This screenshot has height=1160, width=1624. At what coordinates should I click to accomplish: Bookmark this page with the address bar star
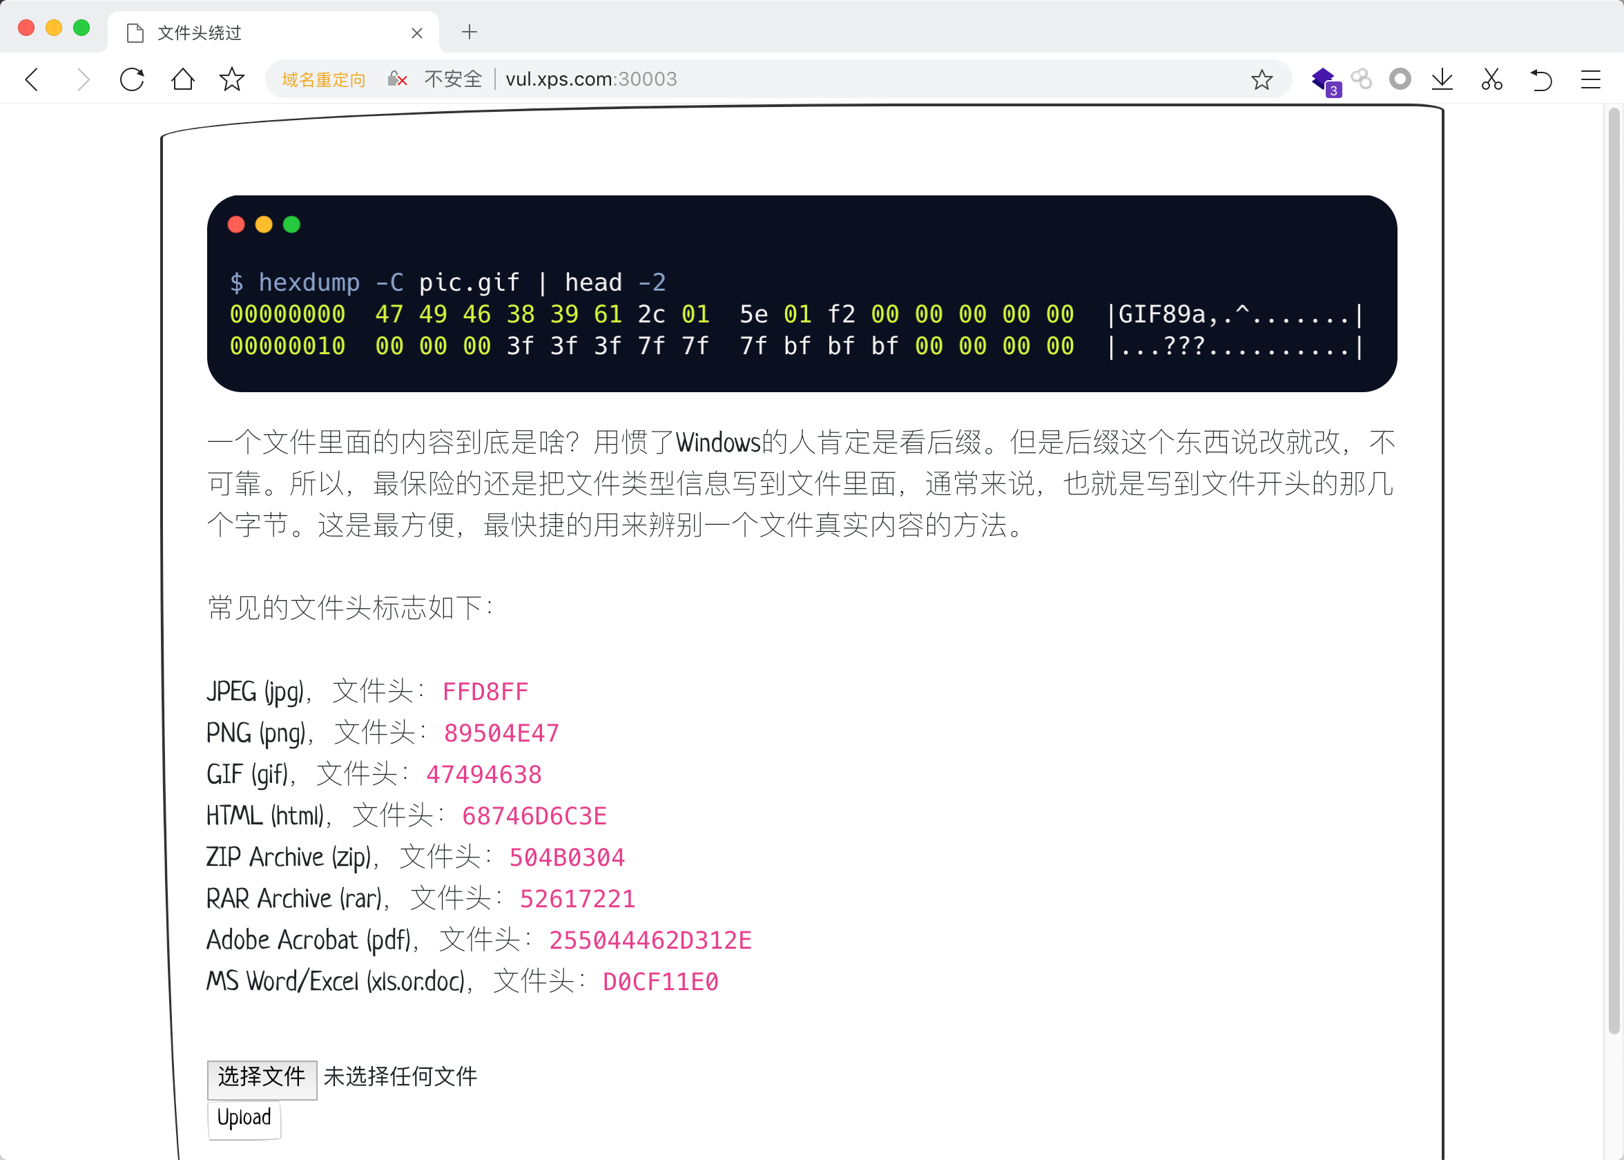click(x=1261, y=79)
